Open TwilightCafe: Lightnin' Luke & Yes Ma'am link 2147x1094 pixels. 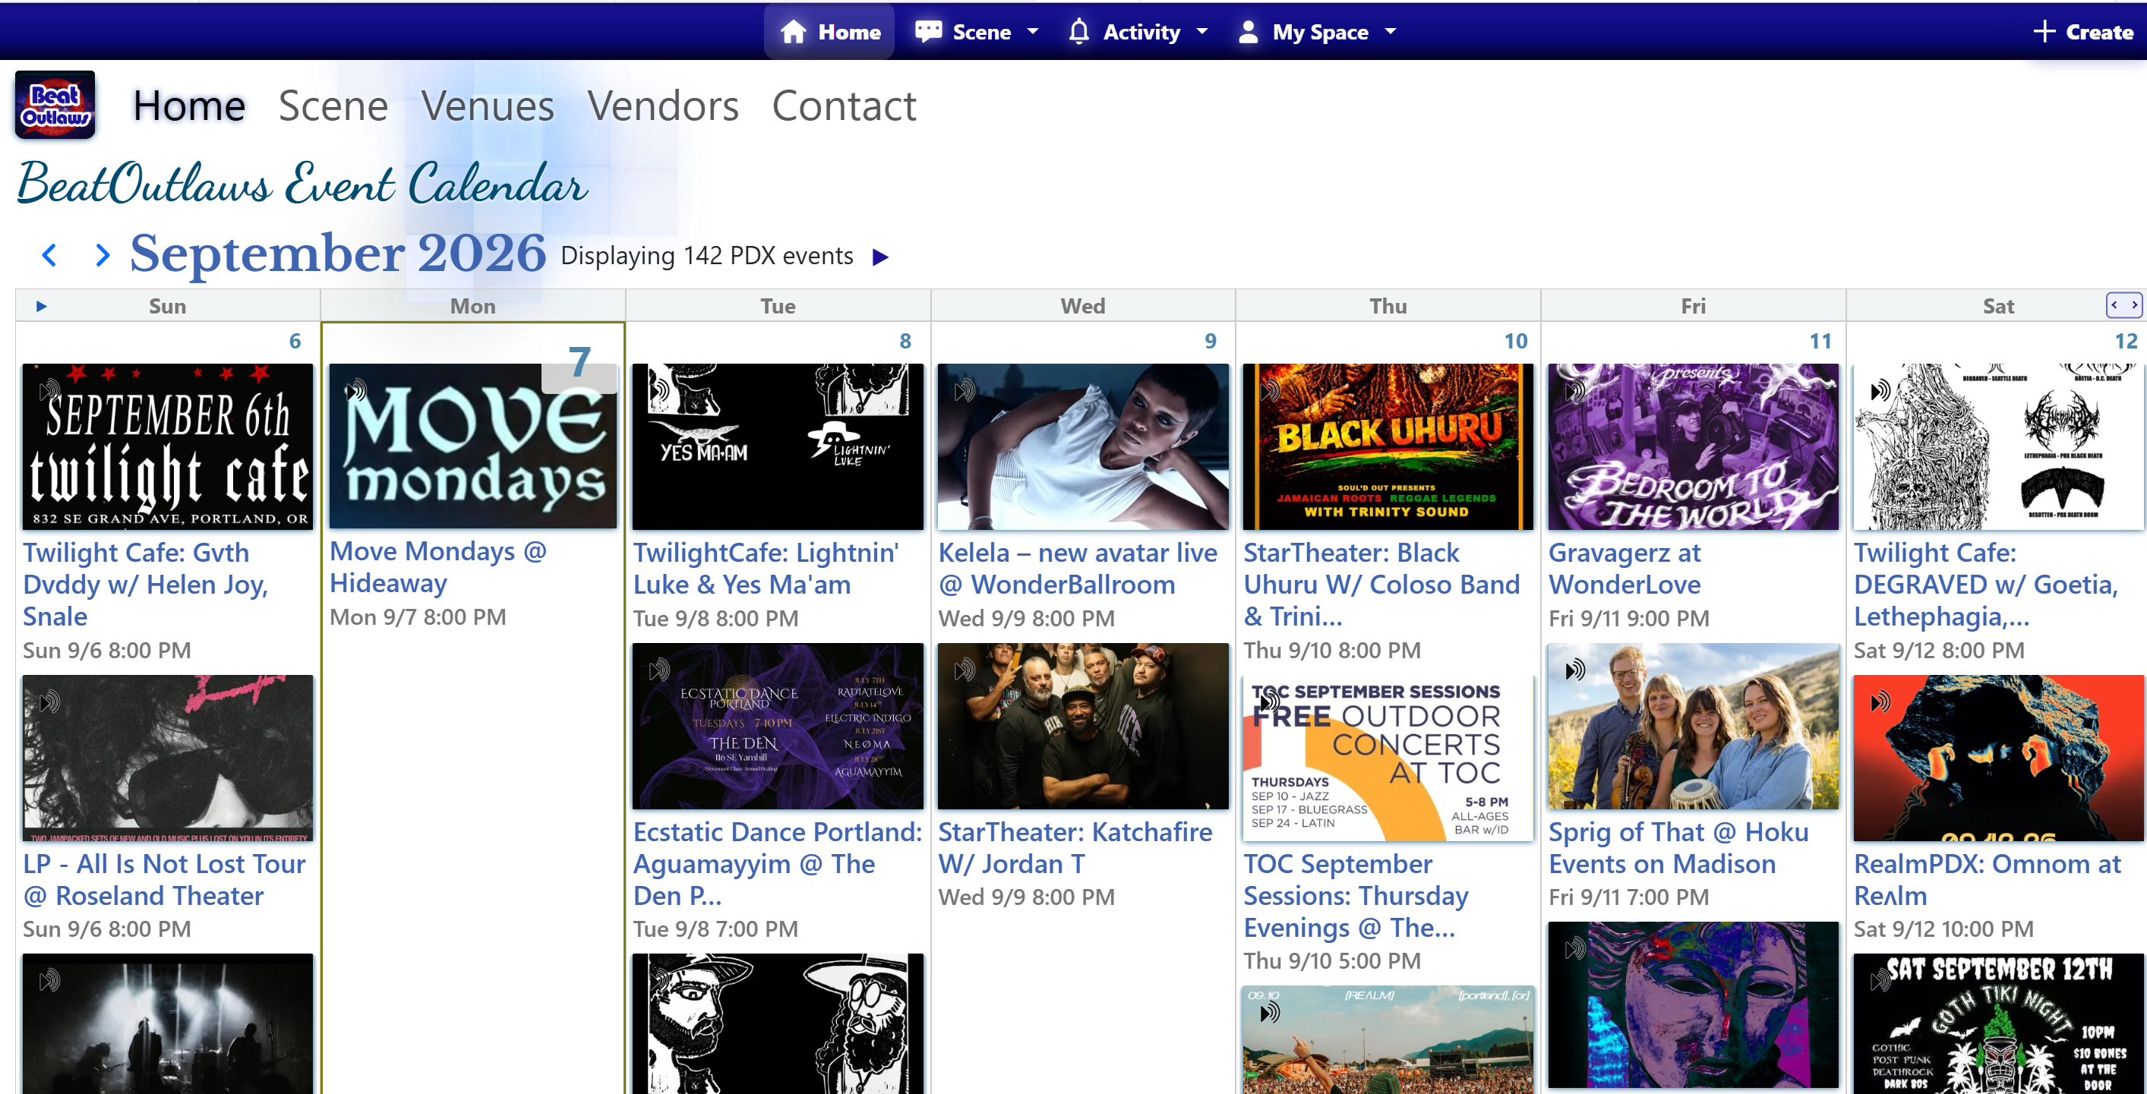point(766,568)
